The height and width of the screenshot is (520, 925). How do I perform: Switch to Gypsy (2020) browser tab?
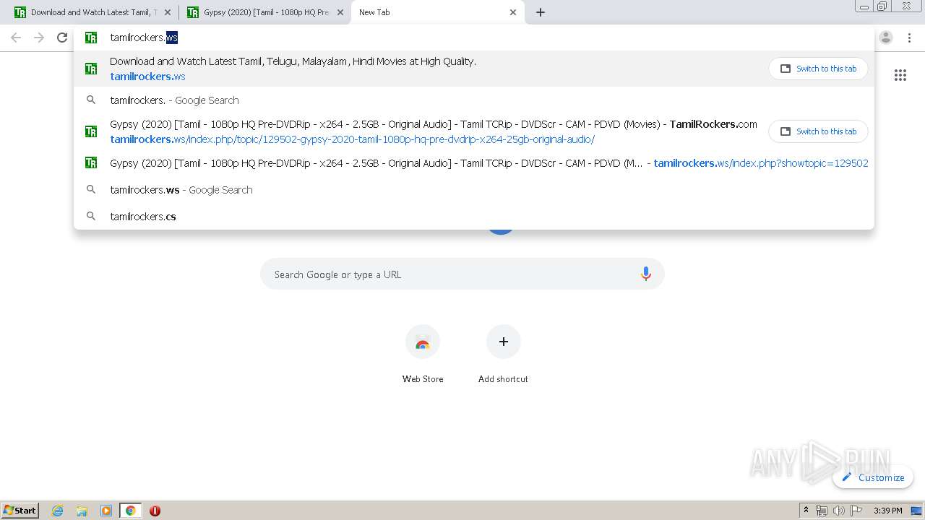264,12
